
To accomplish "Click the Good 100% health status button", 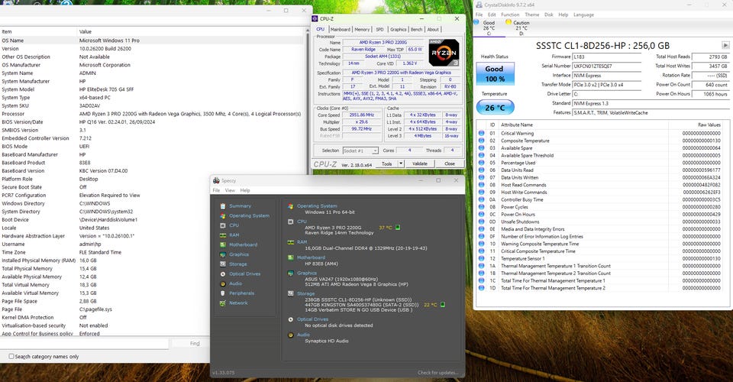I will (x=494, y=73).
